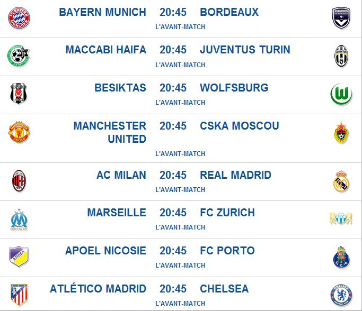
Task: Select the Marseille club logo
Action: pyautogui.click(x=19, y=219)
